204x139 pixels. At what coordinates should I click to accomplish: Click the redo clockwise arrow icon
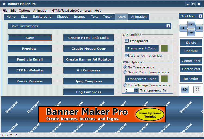[x=197, y=89]
